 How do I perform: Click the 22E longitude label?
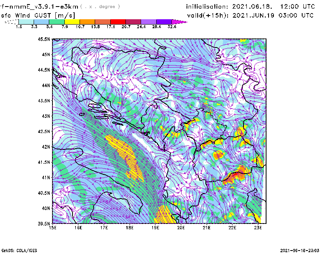[232, 228]
